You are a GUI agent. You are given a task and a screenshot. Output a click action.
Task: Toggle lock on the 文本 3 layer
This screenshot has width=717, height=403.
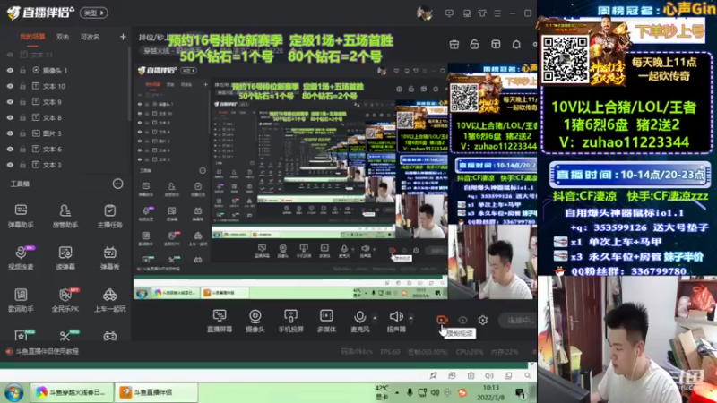(x=22, y=165)
